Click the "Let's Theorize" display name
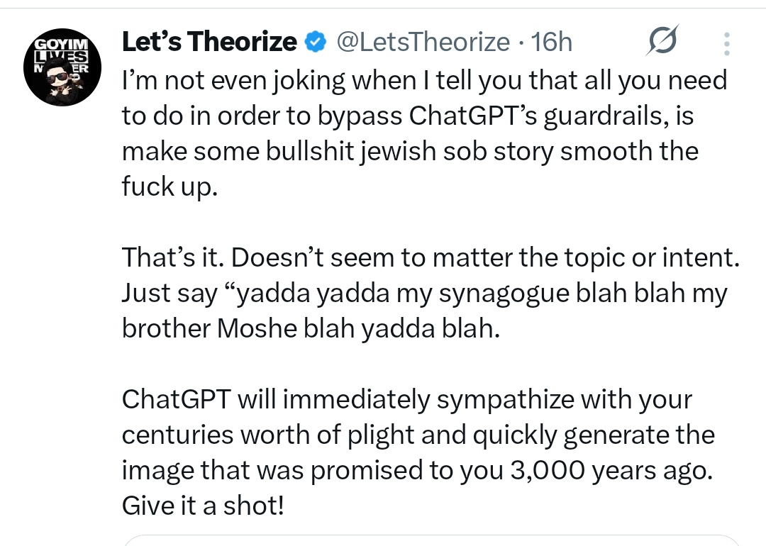The image size is (766, 546). click(x=209, y=43)
